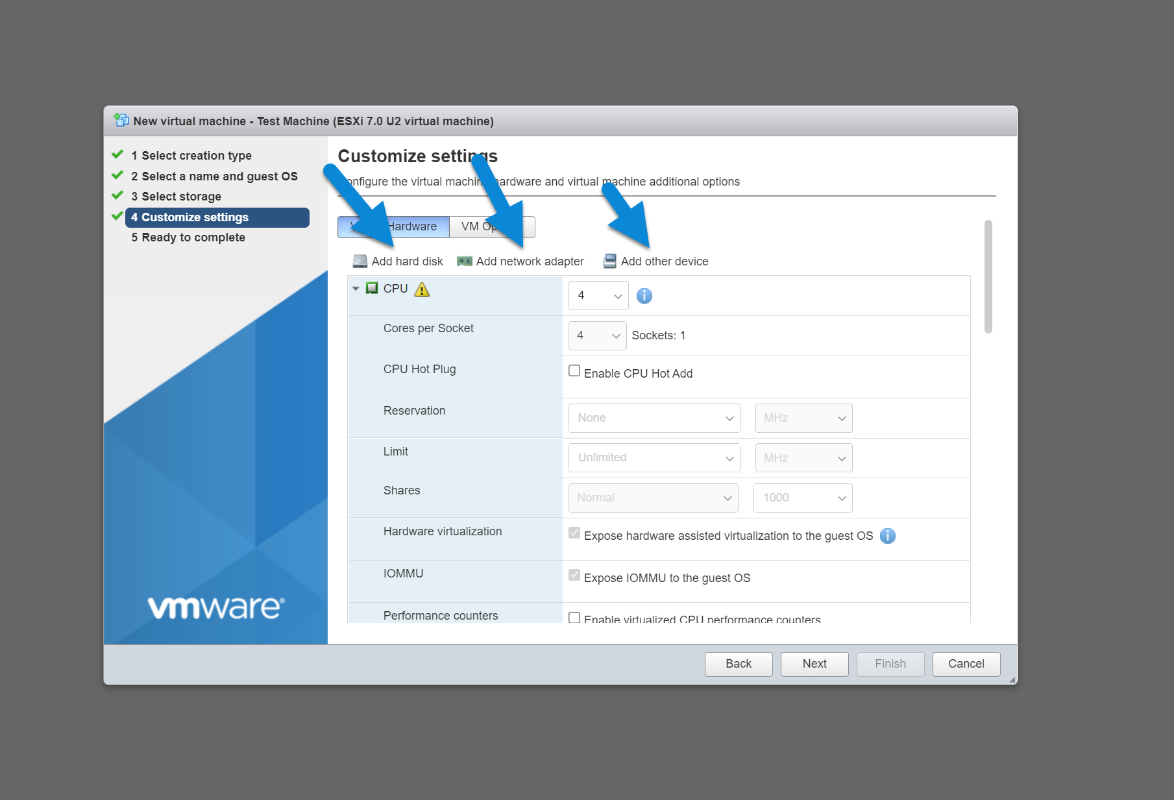
Task: Click the Add other device icon
Action: [x=609, y=261]
